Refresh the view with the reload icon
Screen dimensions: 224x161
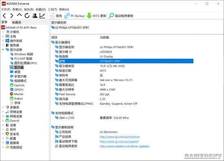coord(27,16)
